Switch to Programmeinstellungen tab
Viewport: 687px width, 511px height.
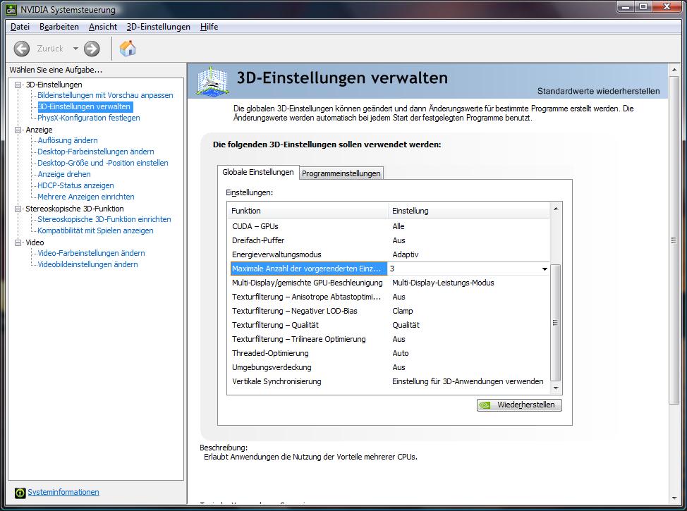[341, 173]
